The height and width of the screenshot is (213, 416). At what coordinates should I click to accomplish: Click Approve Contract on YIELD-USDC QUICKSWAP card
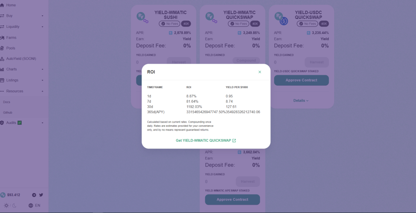pyautogui.click(x=301, y=80)
